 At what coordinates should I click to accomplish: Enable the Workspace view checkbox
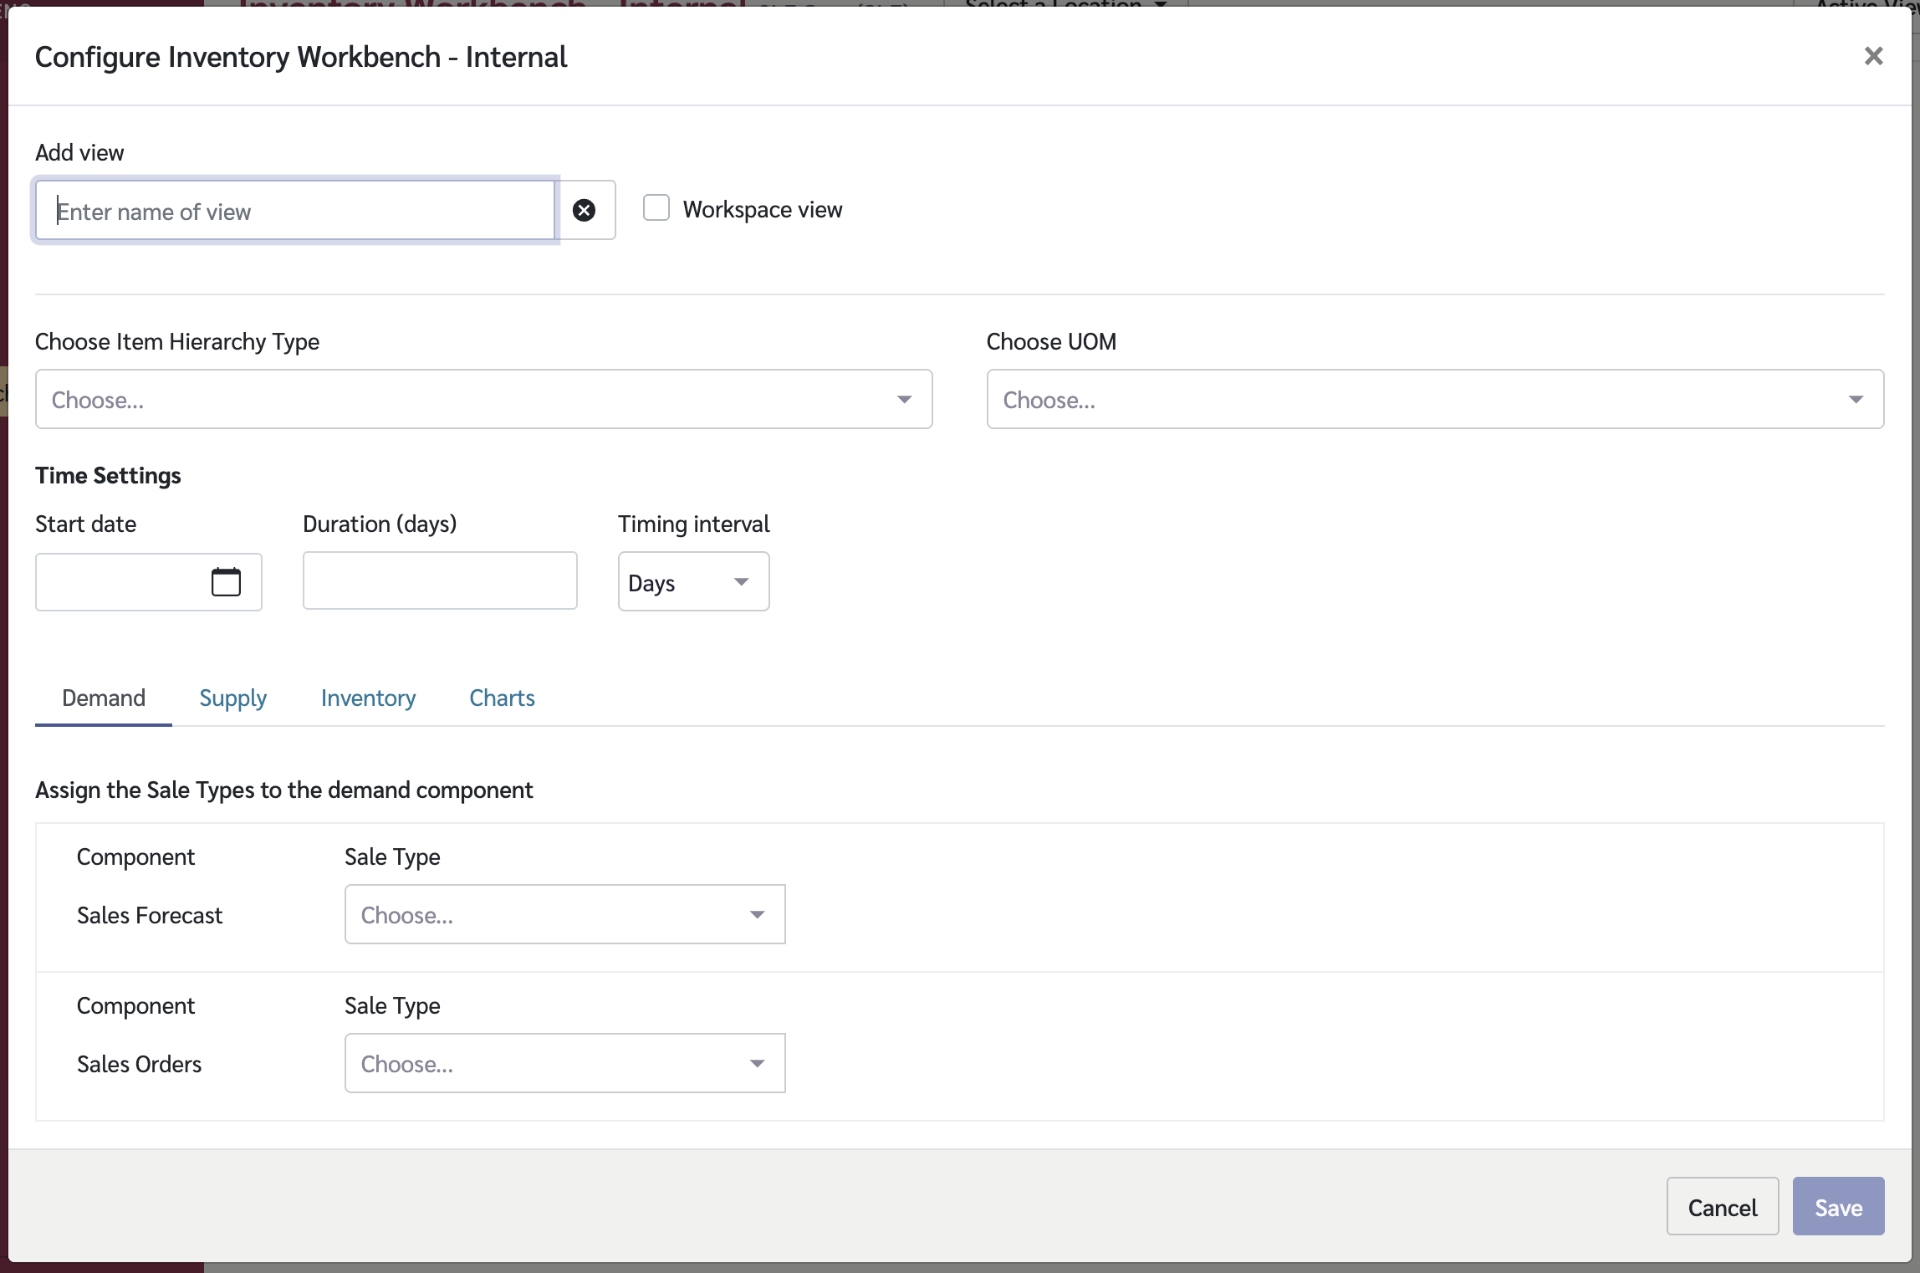tap(656, 208)
